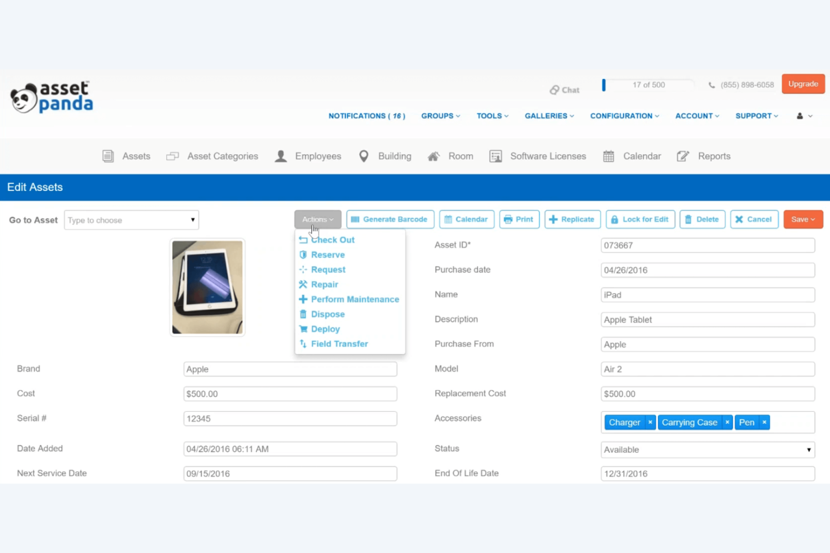Expand the Galleries menu
The width and height of the screenshot is (830, 553).
click(550, 116)
